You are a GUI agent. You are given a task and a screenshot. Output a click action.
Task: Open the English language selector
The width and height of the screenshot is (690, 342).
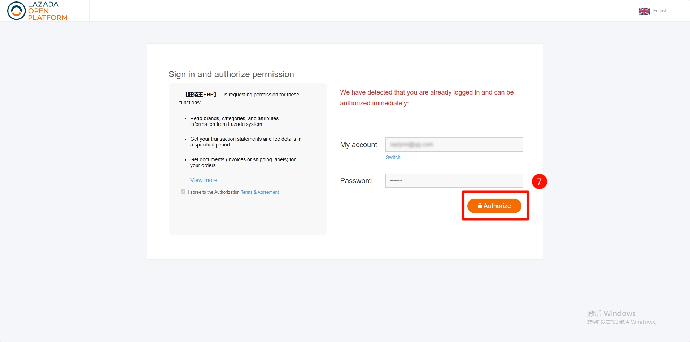point(660,11)
